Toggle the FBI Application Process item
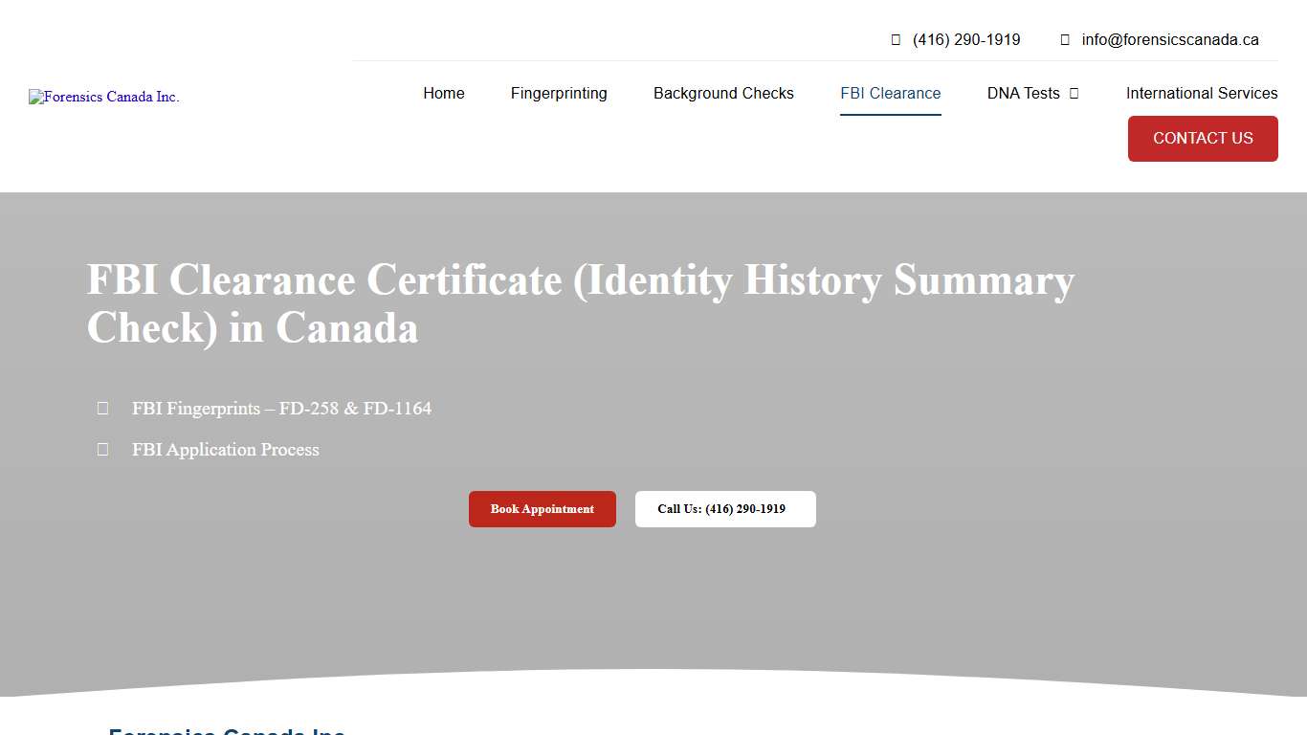 tap(226, 449)
